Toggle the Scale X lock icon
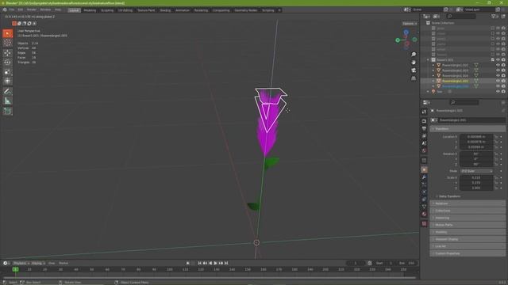This screenshot has height=285, width=508. (x=496, y=177)
